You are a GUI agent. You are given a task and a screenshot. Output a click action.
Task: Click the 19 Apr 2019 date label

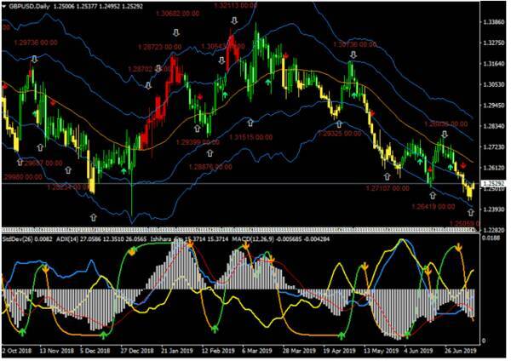coord(339,351)
